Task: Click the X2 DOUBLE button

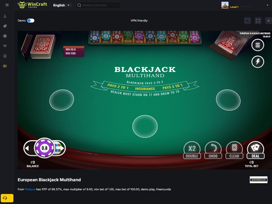Action: pos(192,151)
